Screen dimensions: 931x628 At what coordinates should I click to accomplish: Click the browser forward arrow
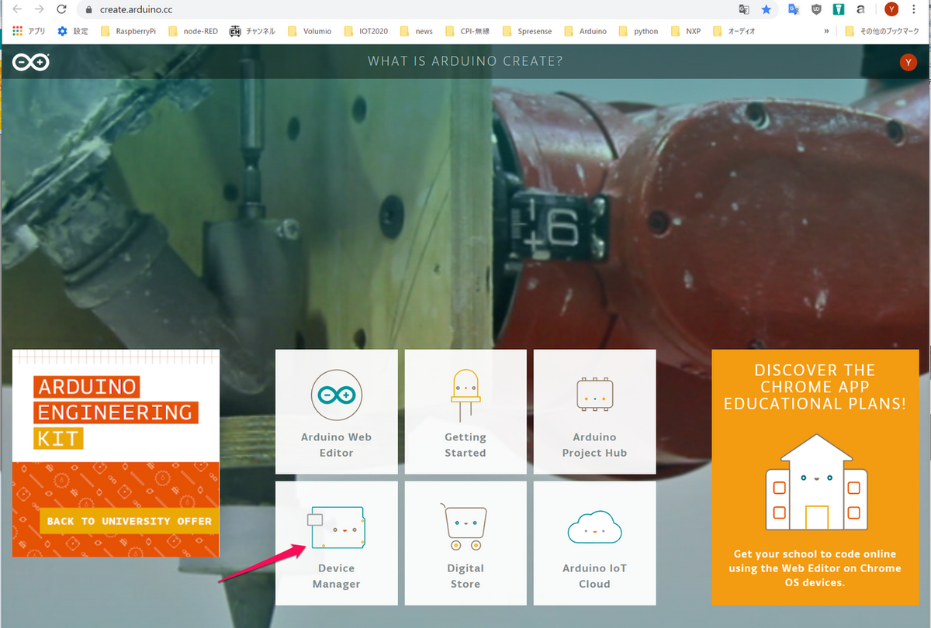click(x=39, y=10)
